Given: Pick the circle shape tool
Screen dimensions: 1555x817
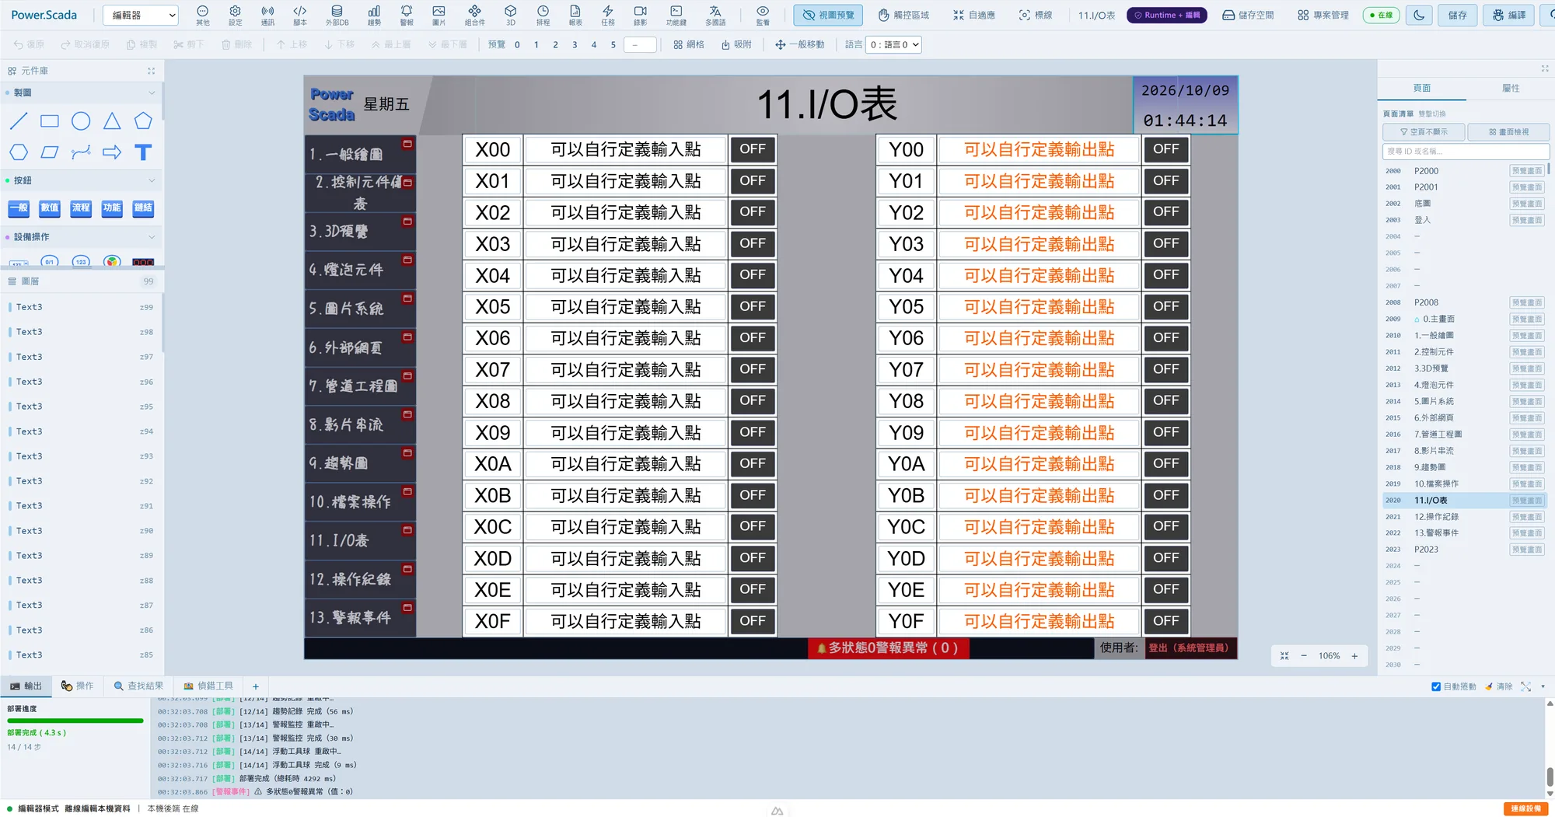Looking at the screenshot, I should tap(81, 121).
